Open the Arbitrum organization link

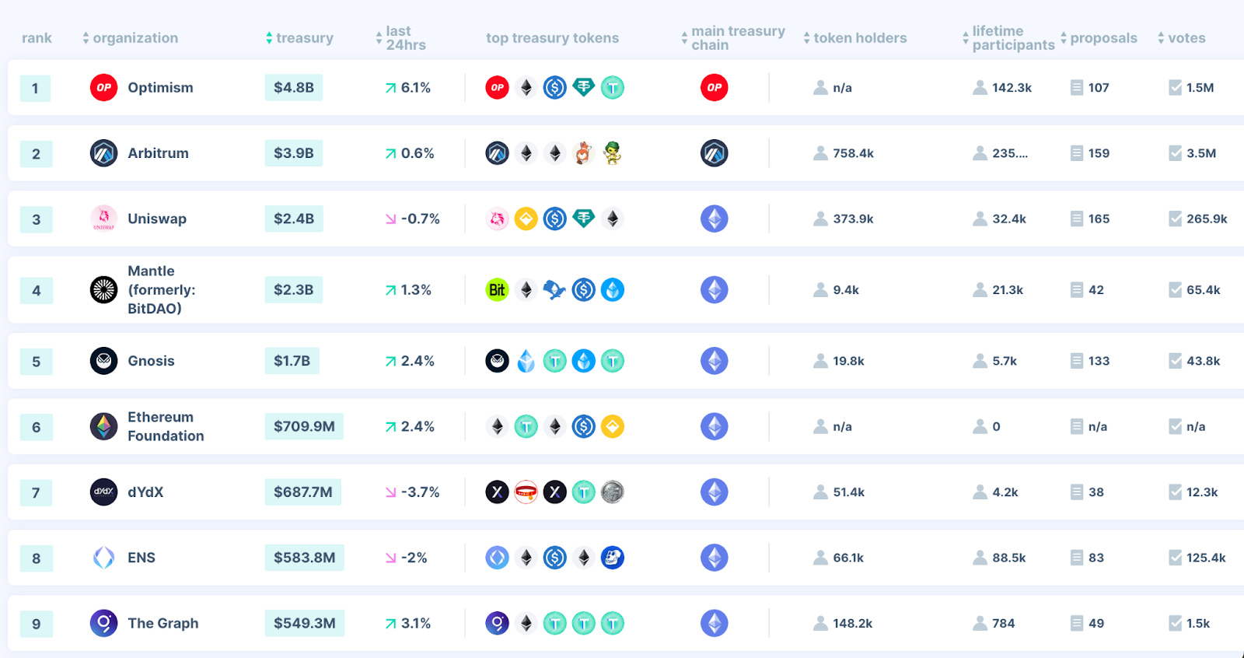(158, 153)
